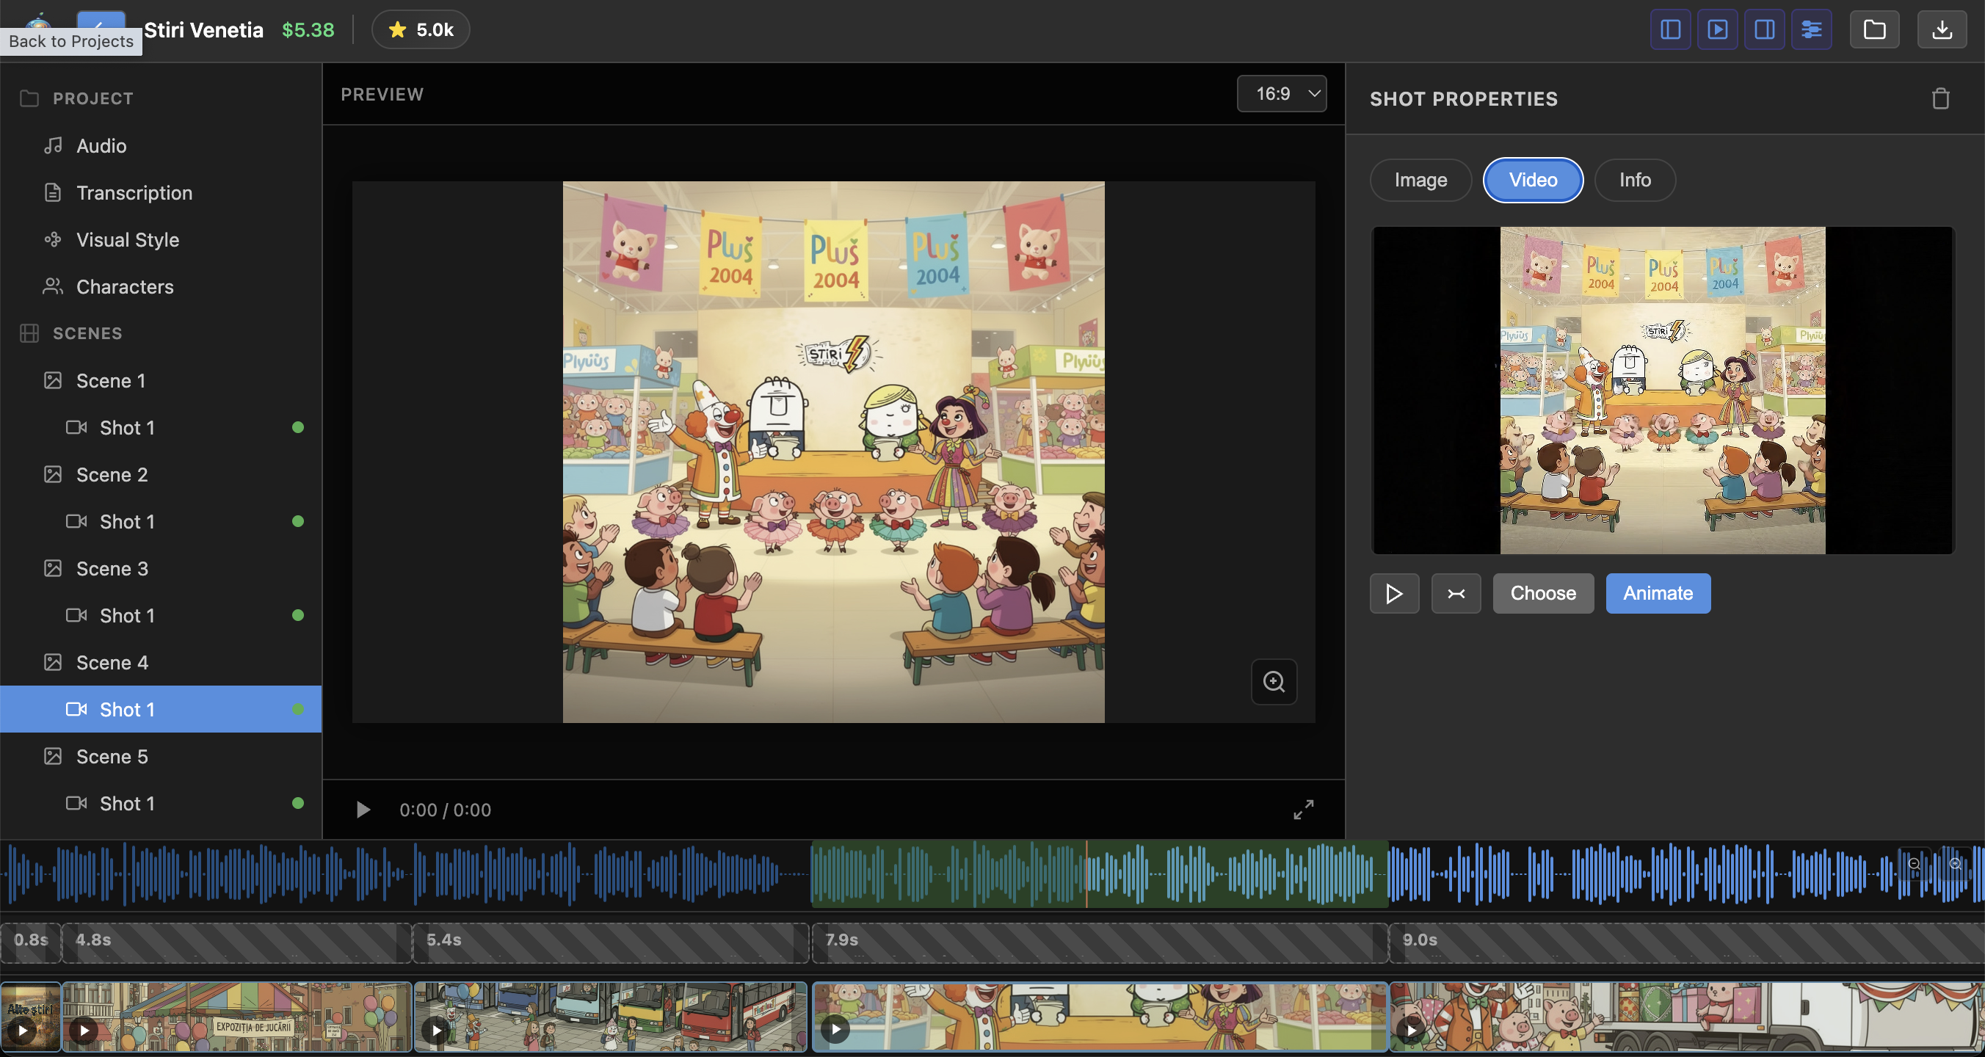Open the project folder icon
Screen dimensions: 1985x1057
[x=1874, y=30]
